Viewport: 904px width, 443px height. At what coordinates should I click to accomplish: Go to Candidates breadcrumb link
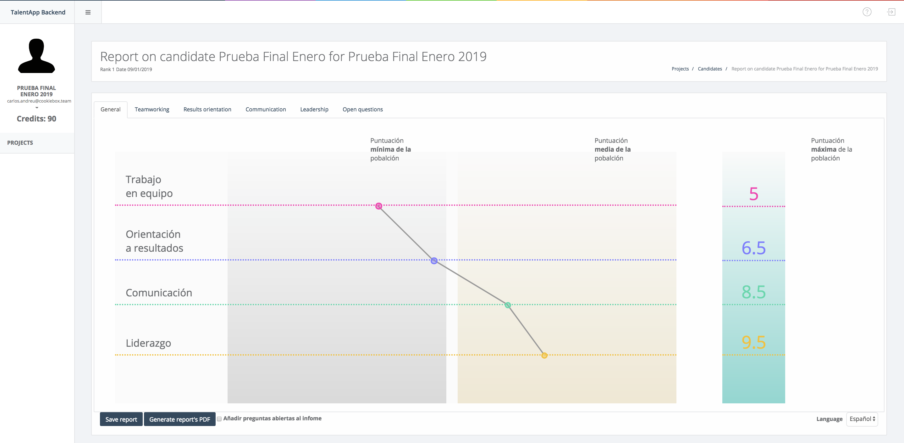click(x=709, y=69)
